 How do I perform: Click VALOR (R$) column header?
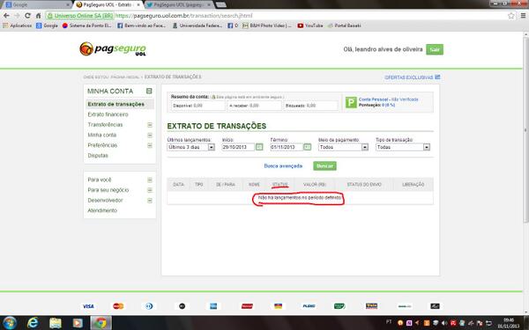point(315,185)
